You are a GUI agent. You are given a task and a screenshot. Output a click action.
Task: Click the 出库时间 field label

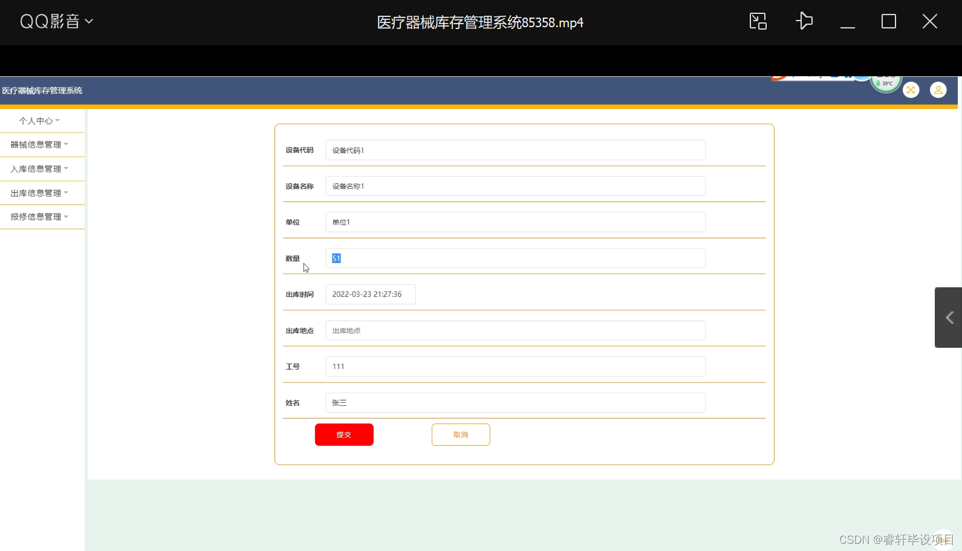[300, 295]
